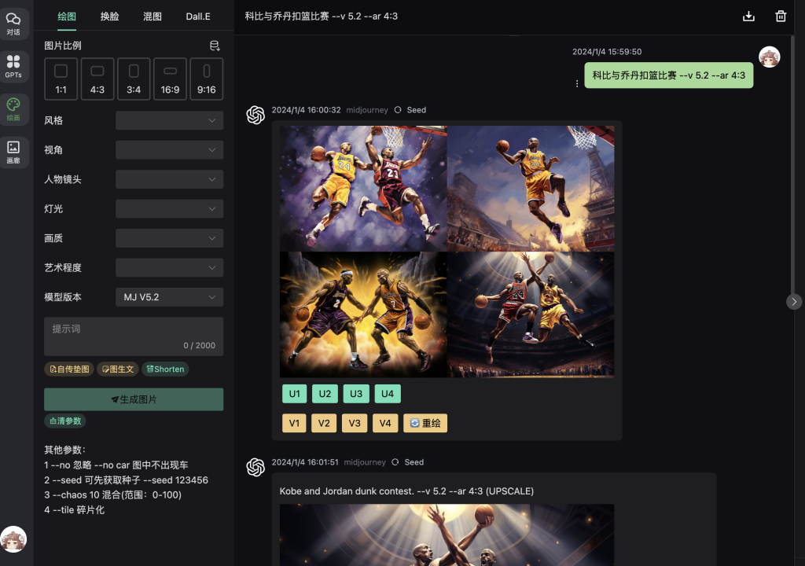Download chat using the download icon

748,15
